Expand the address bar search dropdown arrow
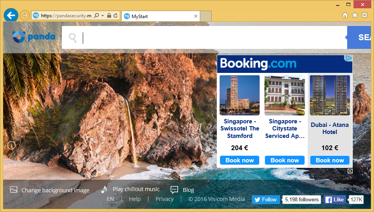The width and height of the screenshot is (374, 212). click(102, 16)
